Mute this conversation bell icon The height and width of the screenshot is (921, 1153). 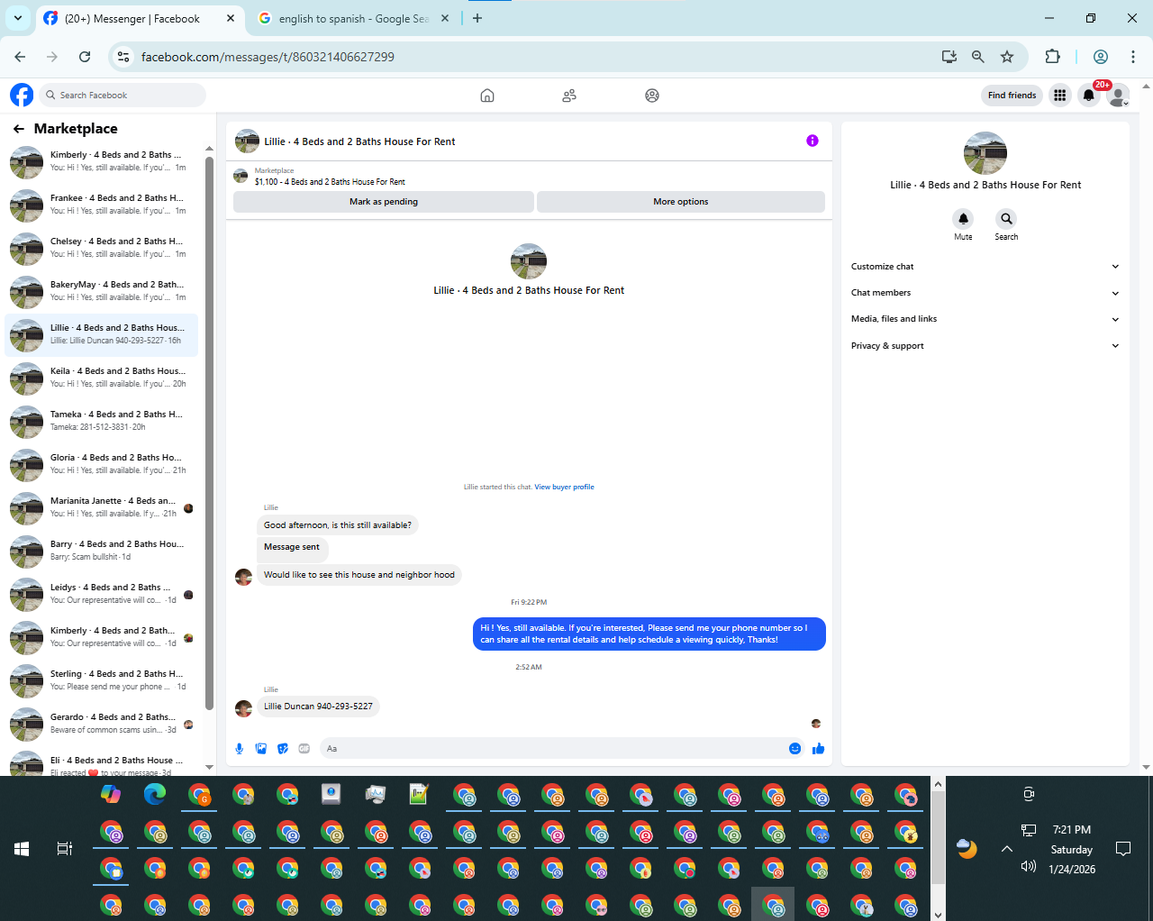pos(963,219)
